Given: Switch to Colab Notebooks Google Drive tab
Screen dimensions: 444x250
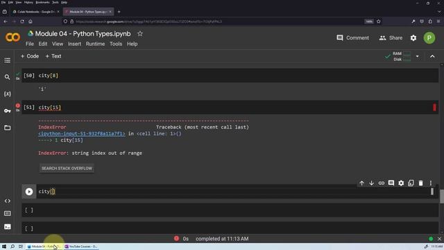Looking at the screenshot, I should pyautogui.click(x=36, y=12).
